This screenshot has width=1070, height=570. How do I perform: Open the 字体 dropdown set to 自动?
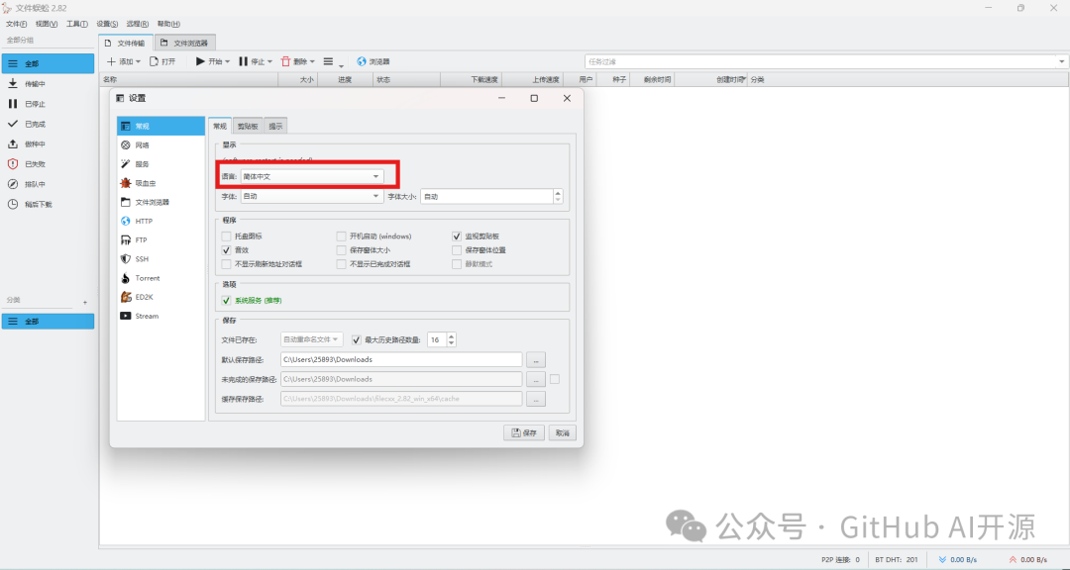click(312, 196)
